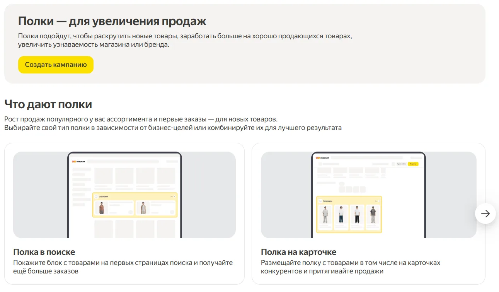Click the text starting "Покажите блок с товарами"
Viewport: 499px width, 292px height.
(x=123, y=267)
